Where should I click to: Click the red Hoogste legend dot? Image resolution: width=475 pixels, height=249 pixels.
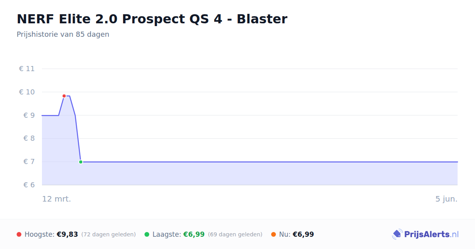point(19,234)
